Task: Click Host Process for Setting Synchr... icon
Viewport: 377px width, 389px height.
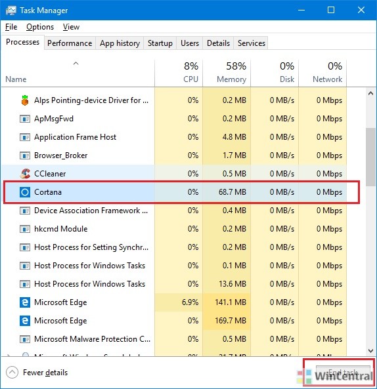Action: point(25,247)
